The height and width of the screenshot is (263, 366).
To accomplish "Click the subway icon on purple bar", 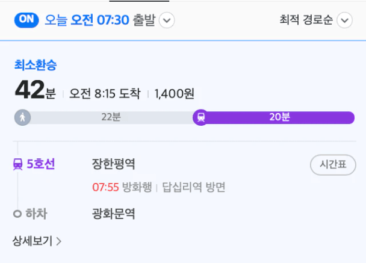I will [x=201, y=118].
